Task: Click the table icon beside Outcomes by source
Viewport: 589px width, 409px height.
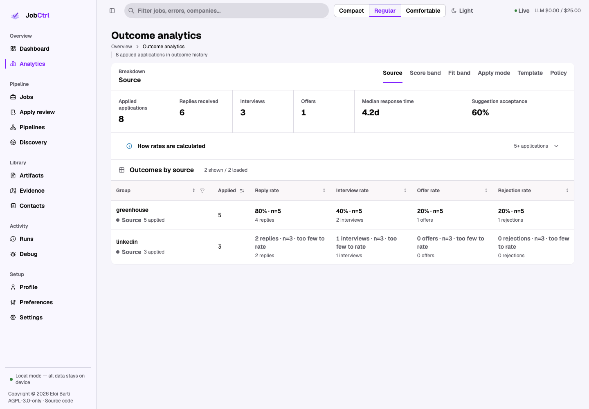Action: pyautogui.click(x=121, y=170)
